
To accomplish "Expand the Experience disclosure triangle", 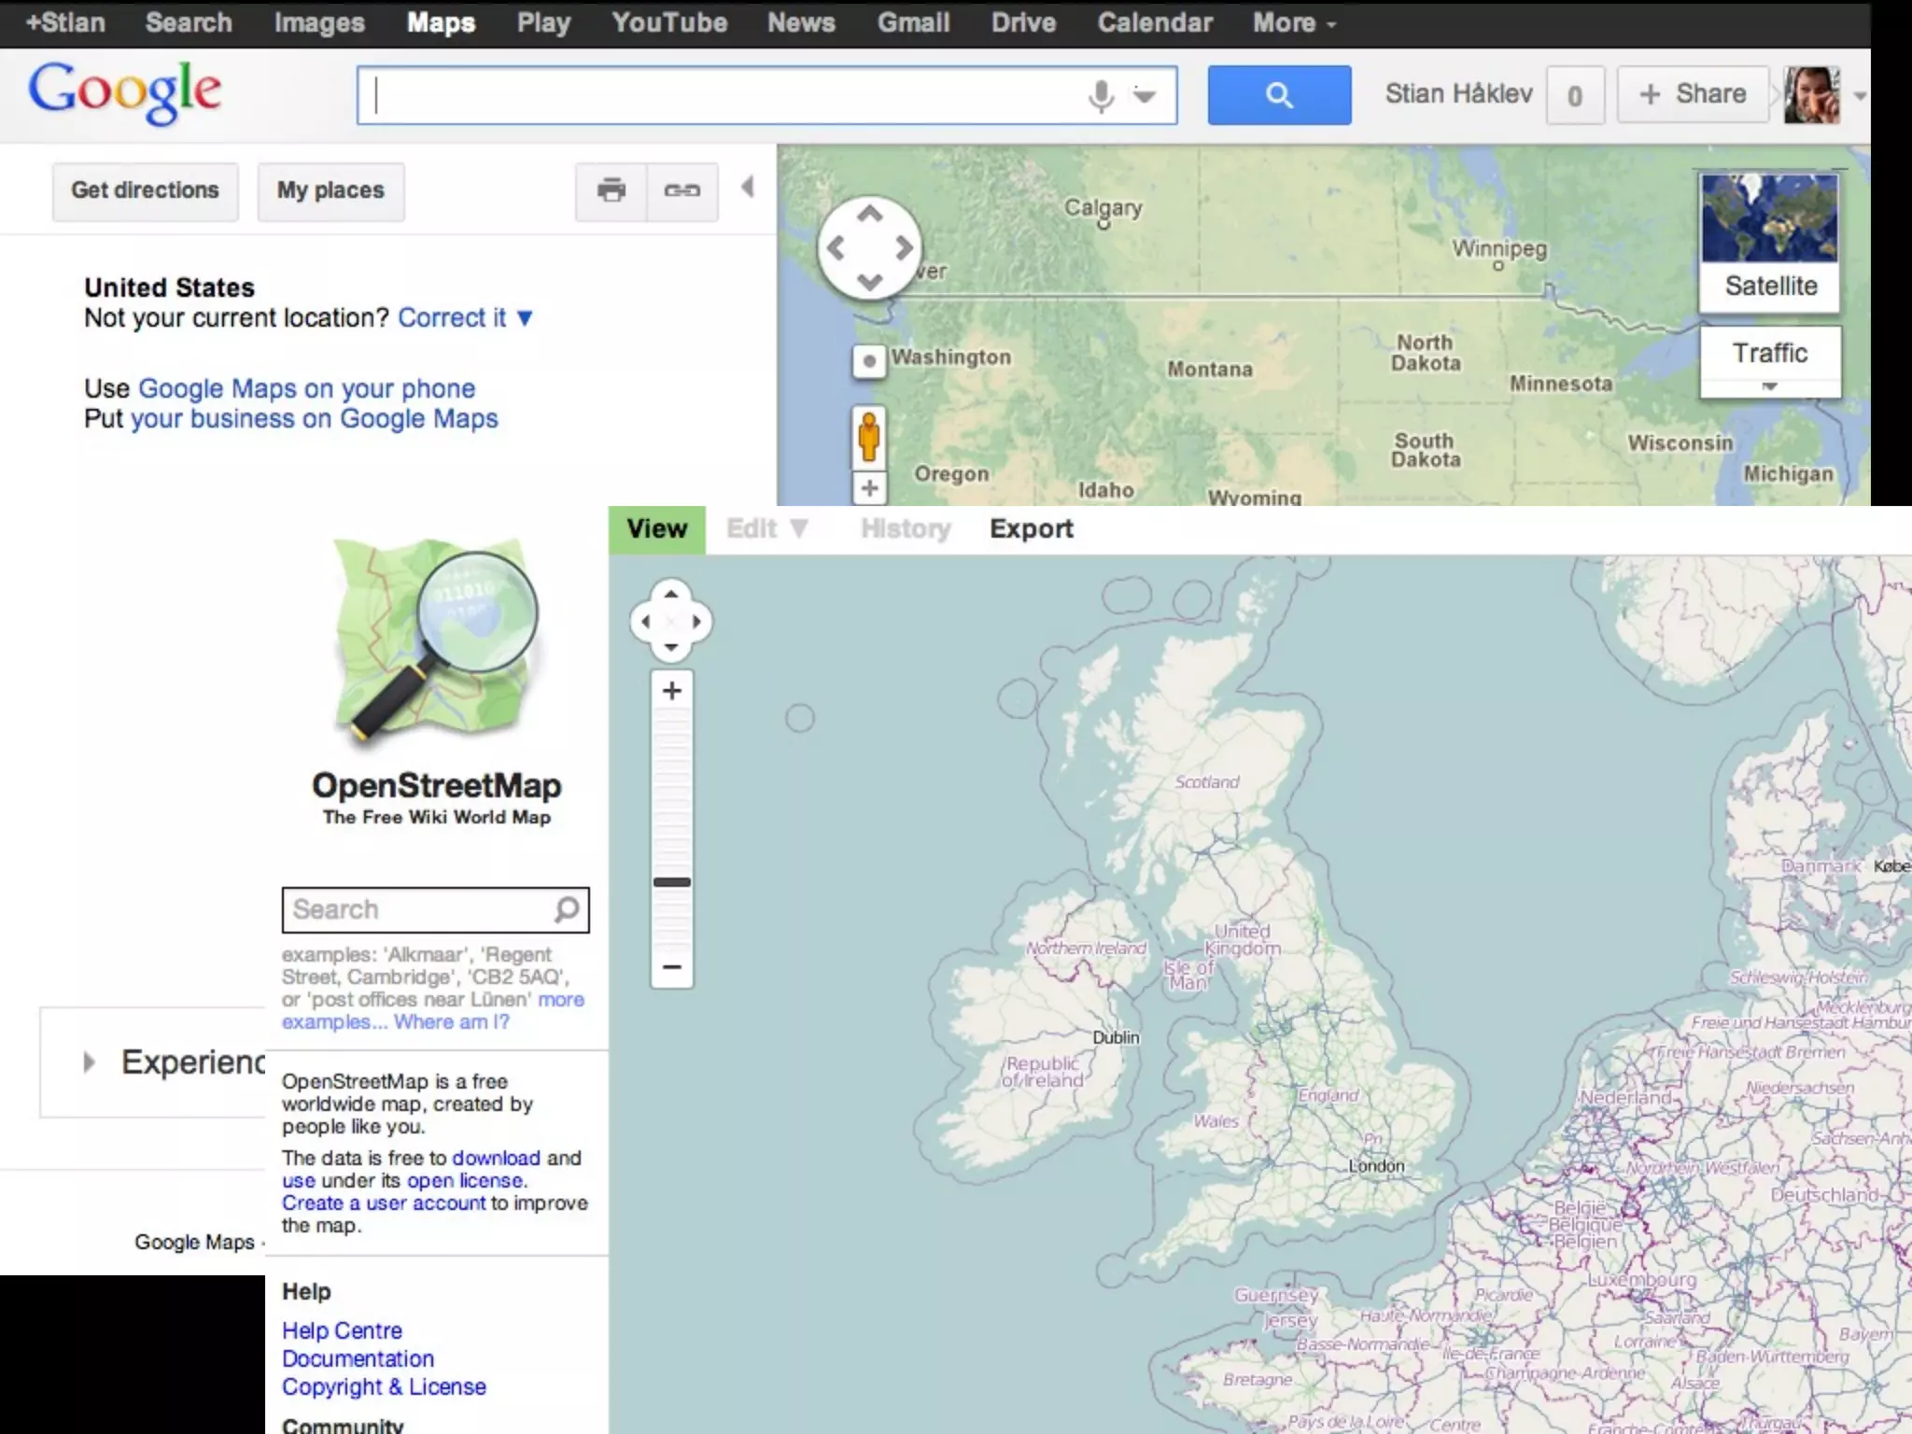I will (x=89, y=1061).
